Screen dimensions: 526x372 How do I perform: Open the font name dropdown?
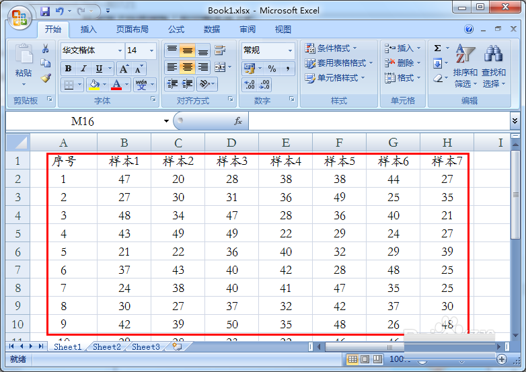[x=120, y=50]
